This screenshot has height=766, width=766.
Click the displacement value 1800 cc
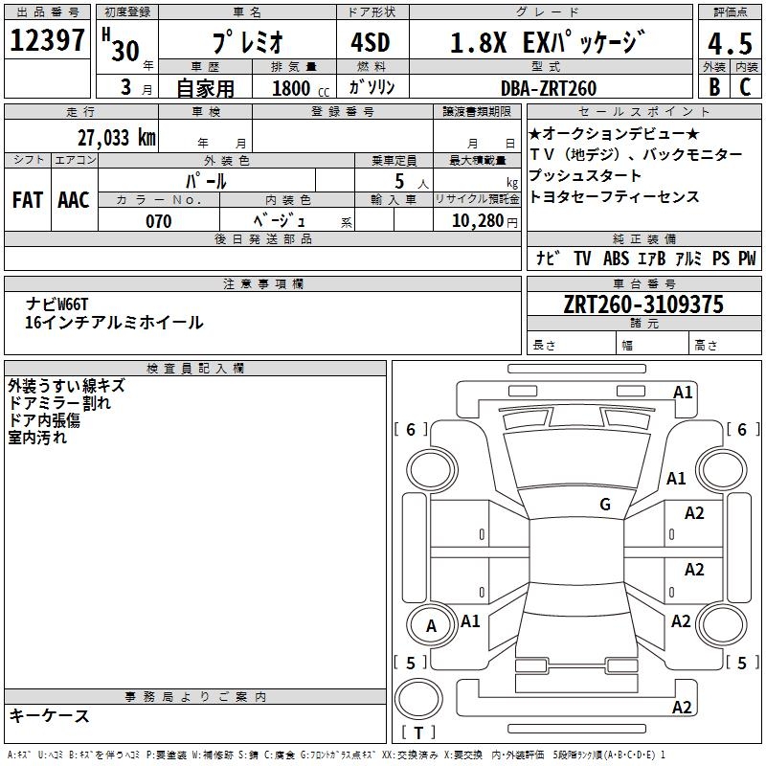pos(301,88)
